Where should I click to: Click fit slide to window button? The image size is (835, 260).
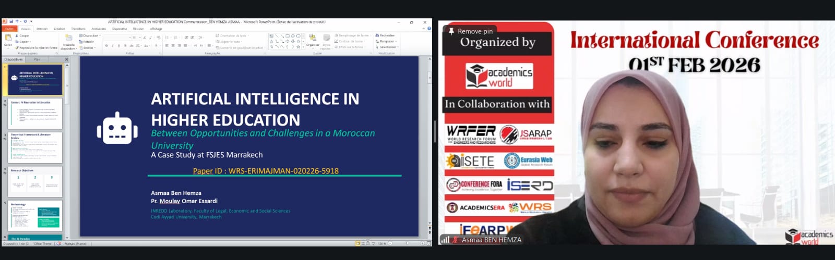[x=428, y=243]
